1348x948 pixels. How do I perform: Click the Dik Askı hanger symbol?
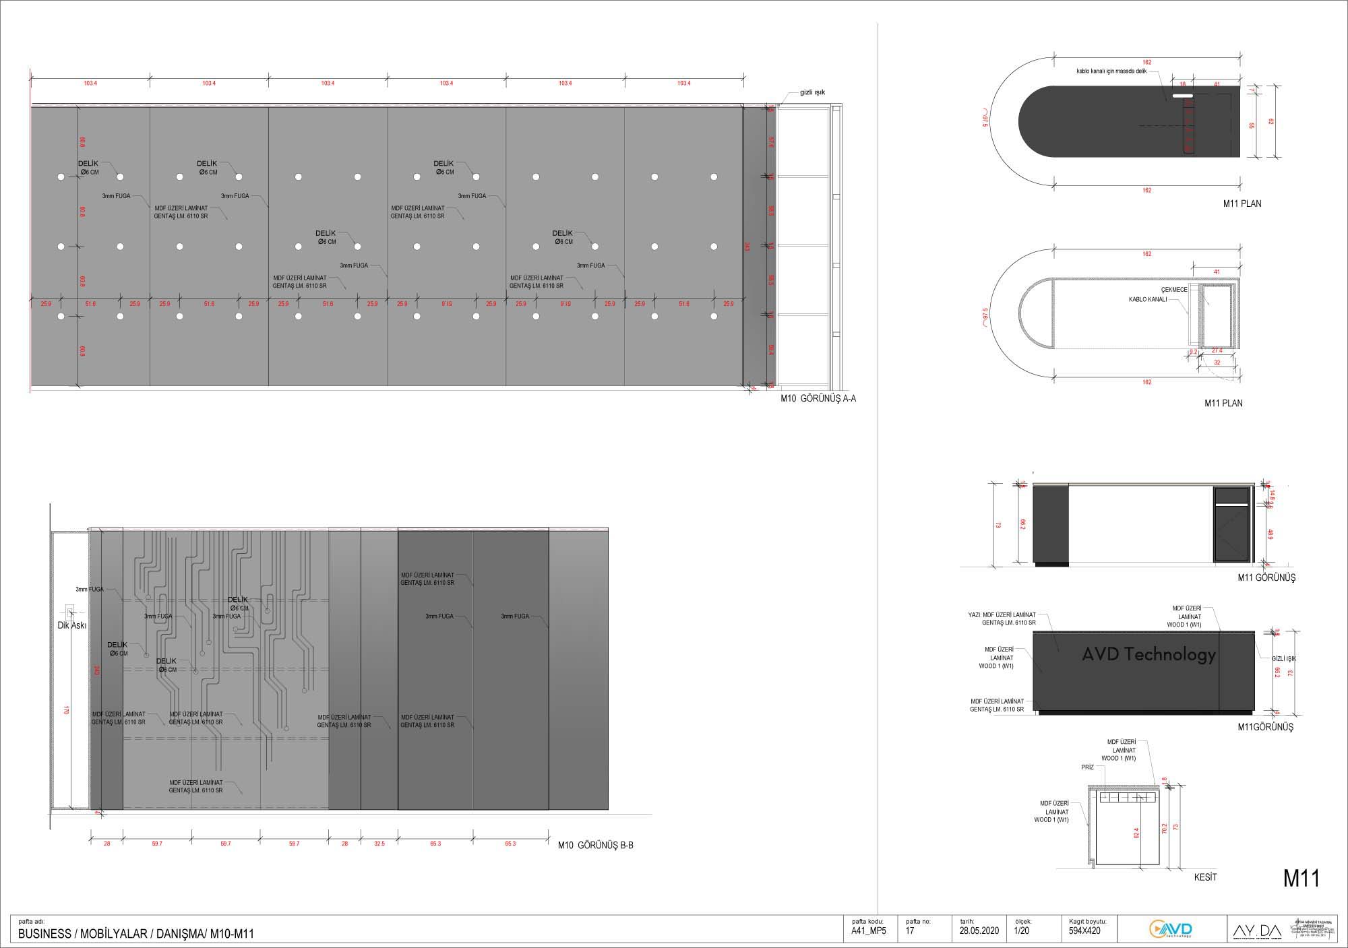70,613
